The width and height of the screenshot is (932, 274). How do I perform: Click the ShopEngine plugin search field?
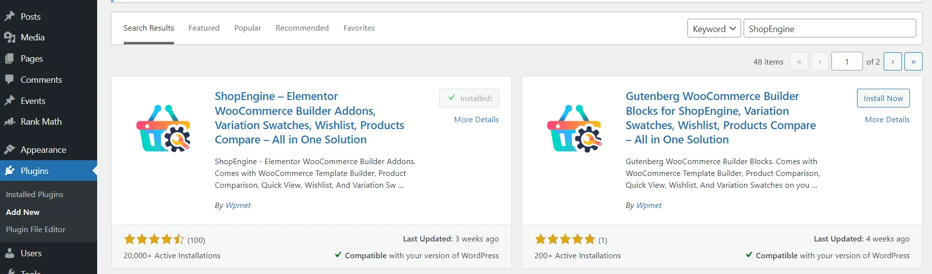829,29
